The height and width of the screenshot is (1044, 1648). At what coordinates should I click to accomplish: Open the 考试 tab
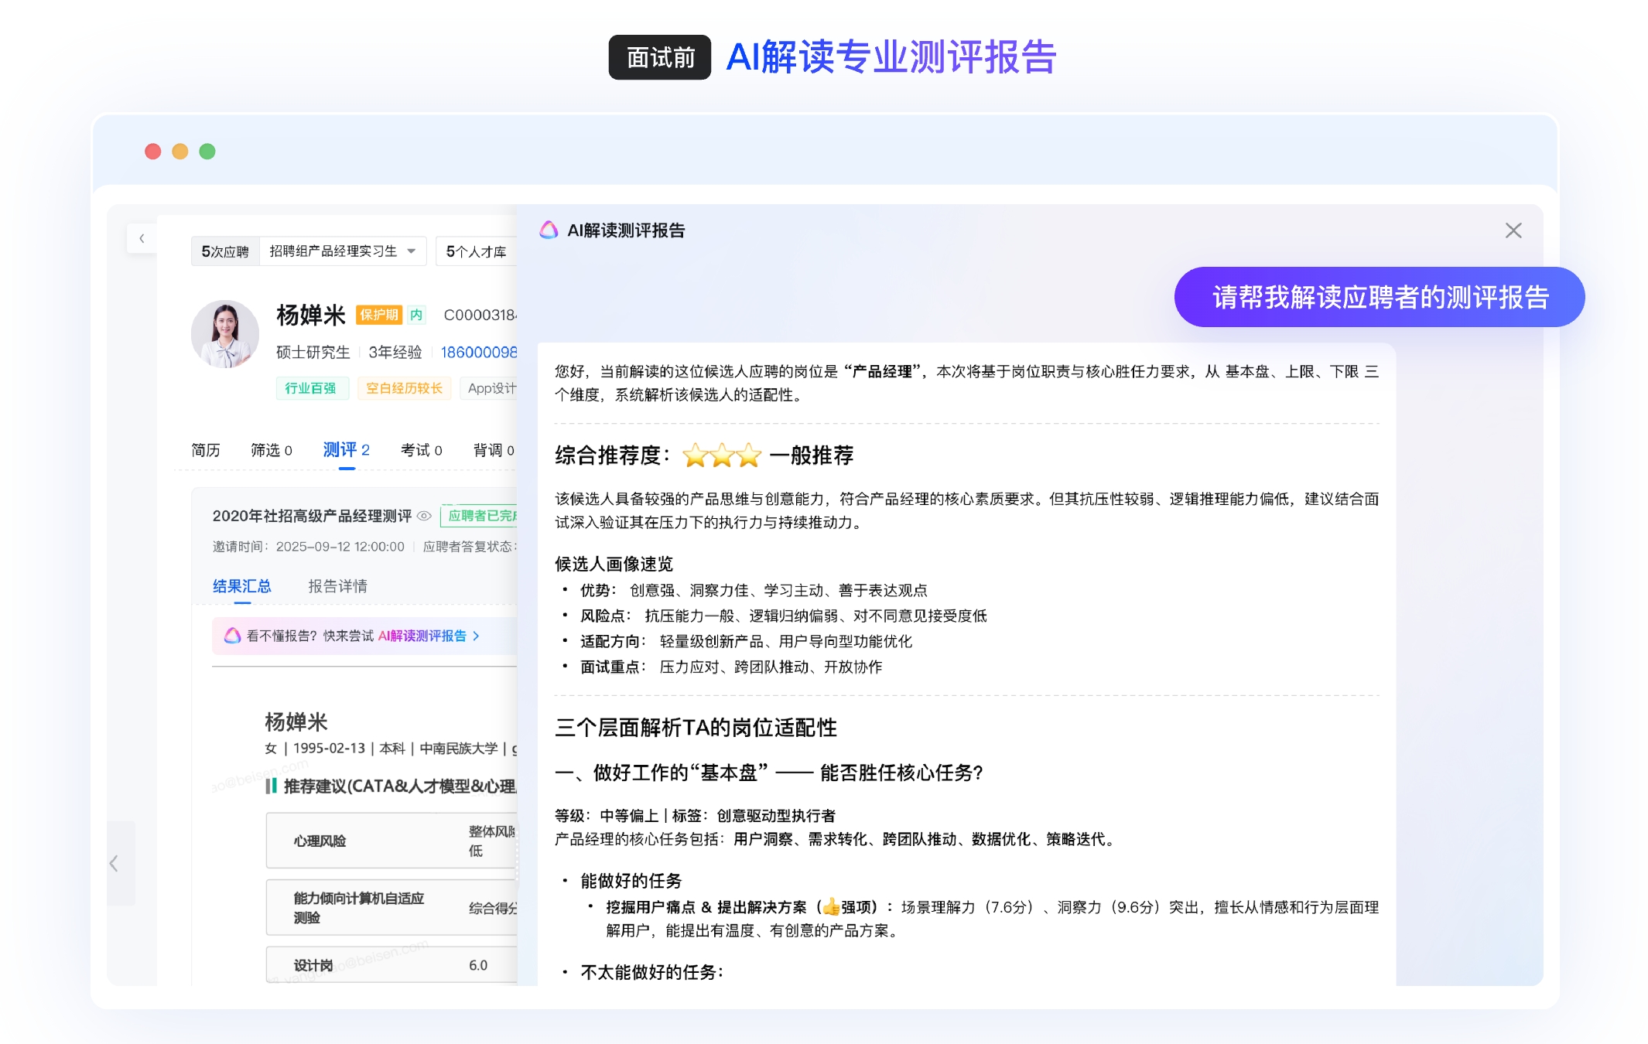421,450
